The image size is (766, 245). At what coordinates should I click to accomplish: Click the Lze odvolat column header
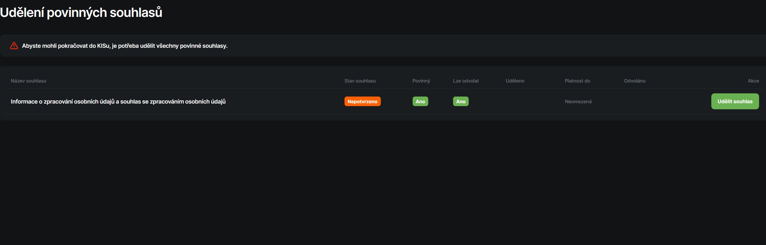tap(465, 81)
